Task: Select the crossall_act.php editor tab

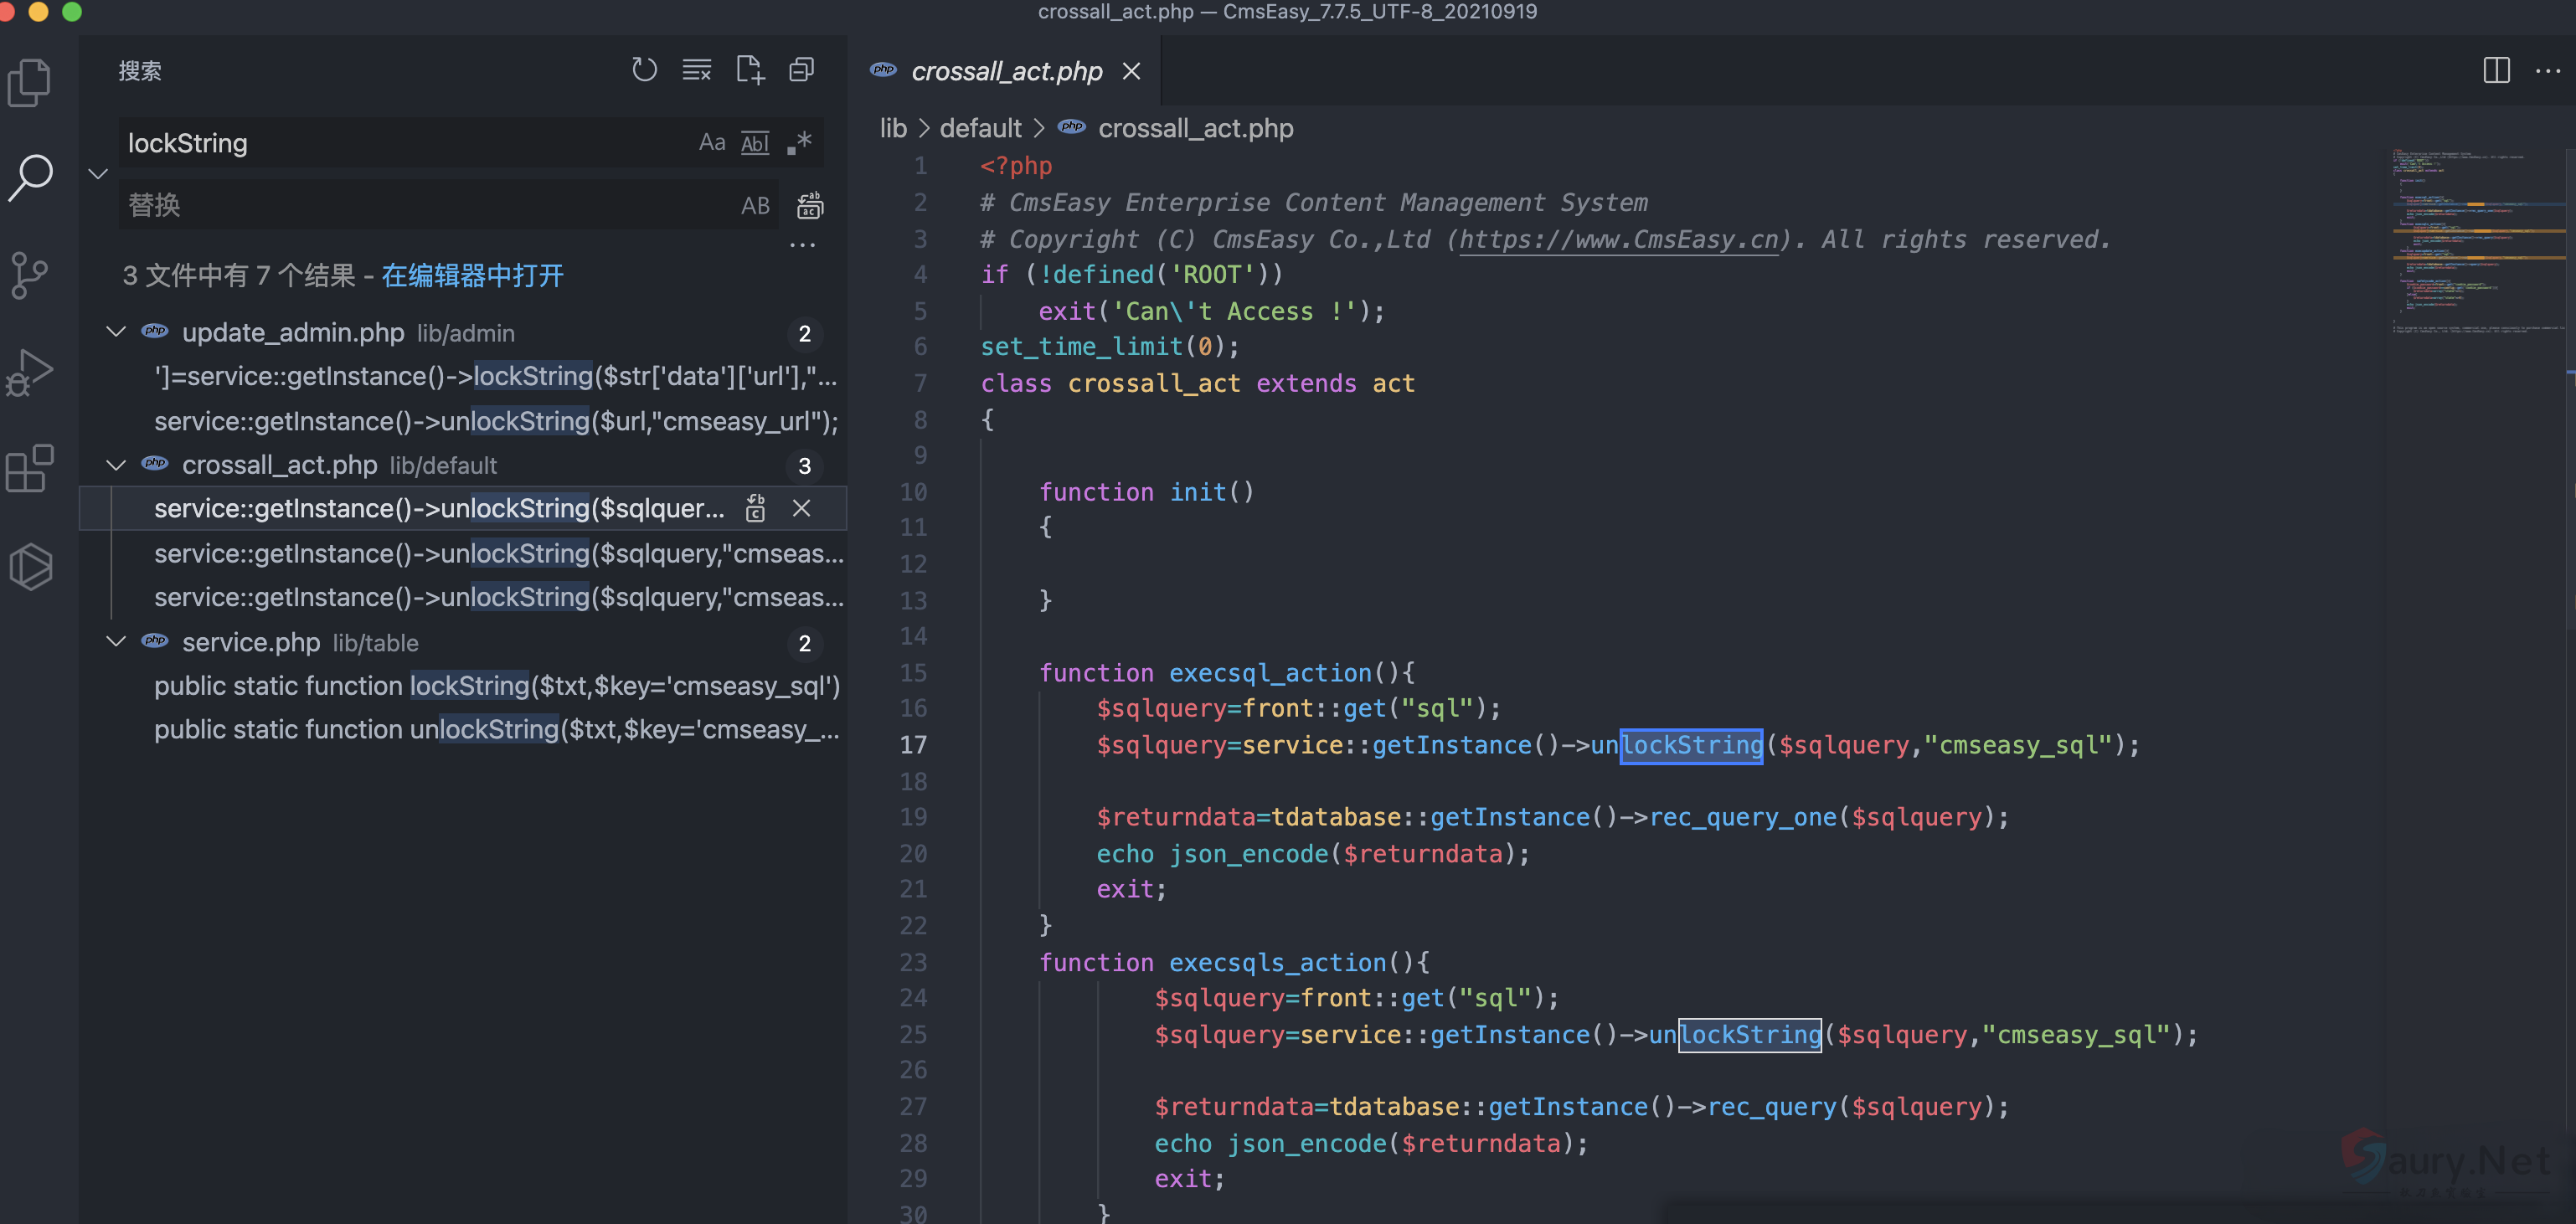Action: tap(1005, 71)
